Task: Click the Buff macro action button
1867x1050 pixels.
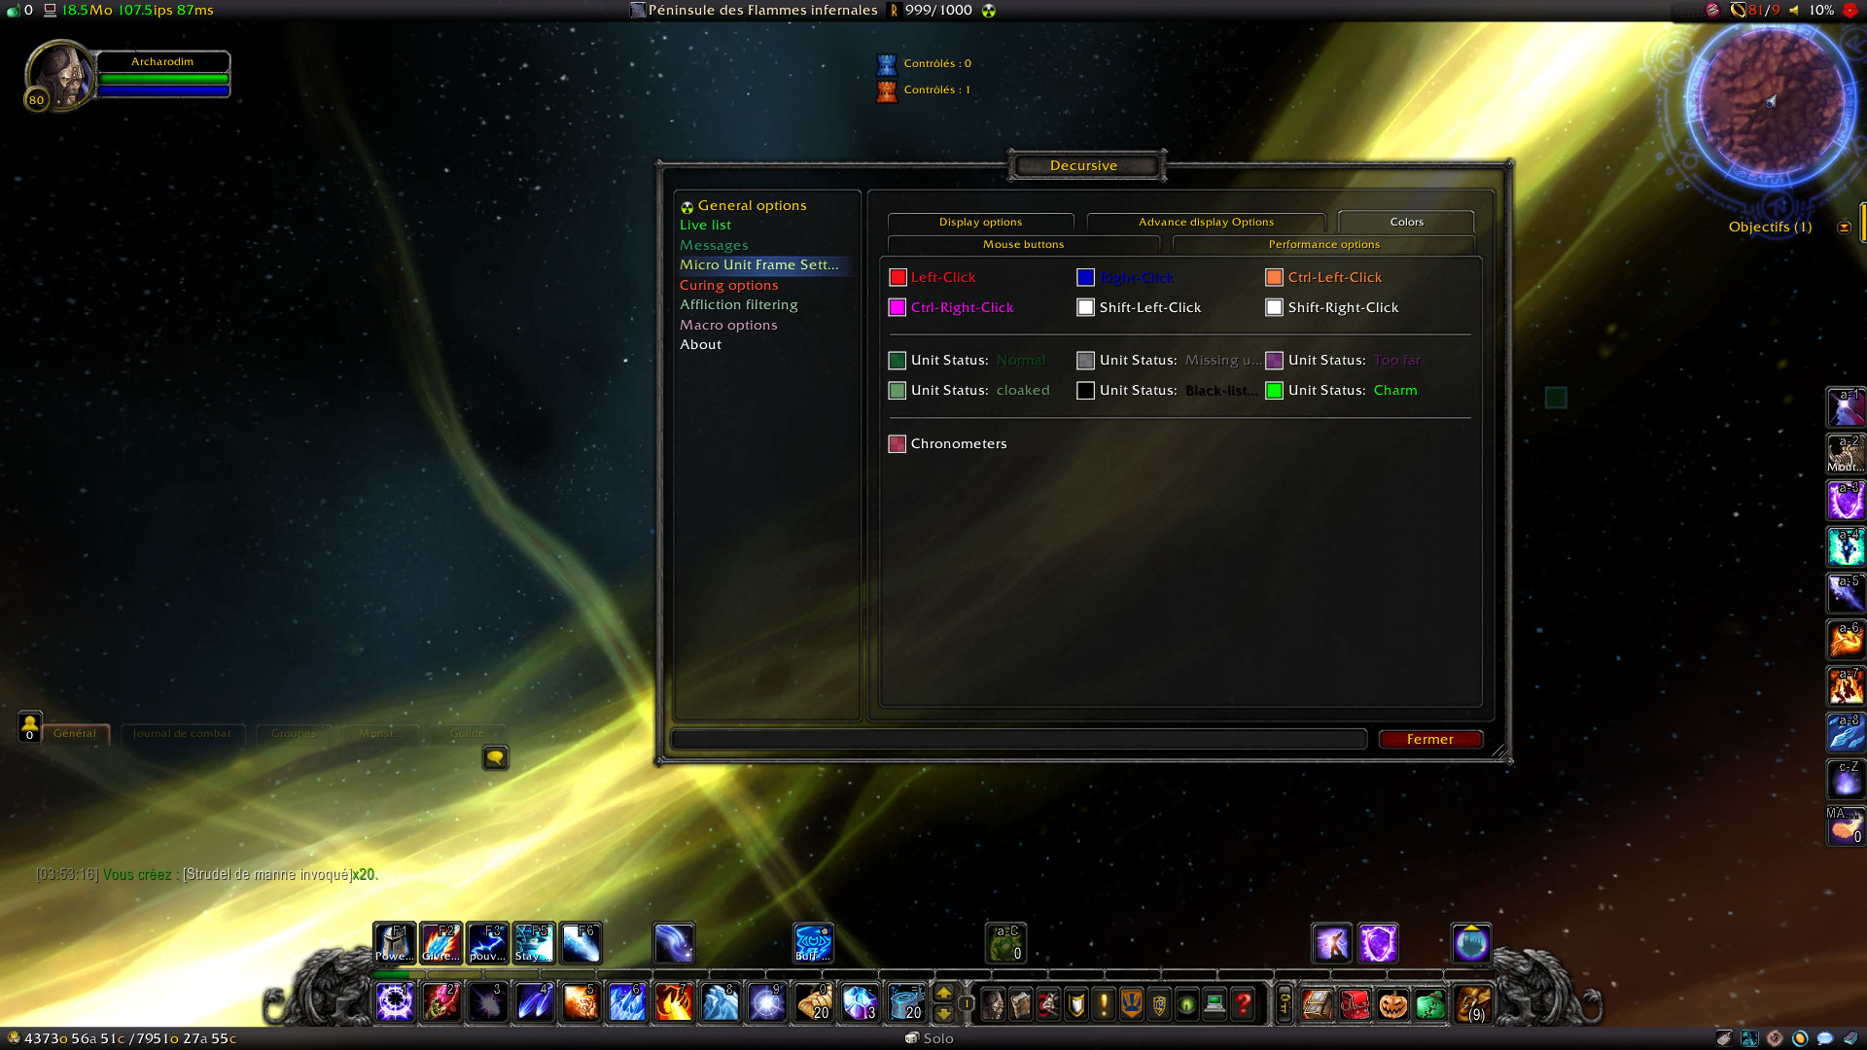Action: click(813, 943)
